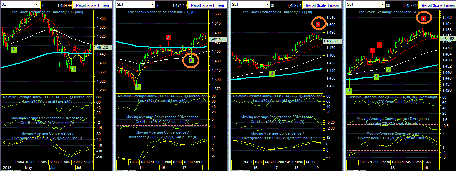Click Recal Scale-Linear on the [30] chart
The image size is (456, 171).
tap(322, 5)
